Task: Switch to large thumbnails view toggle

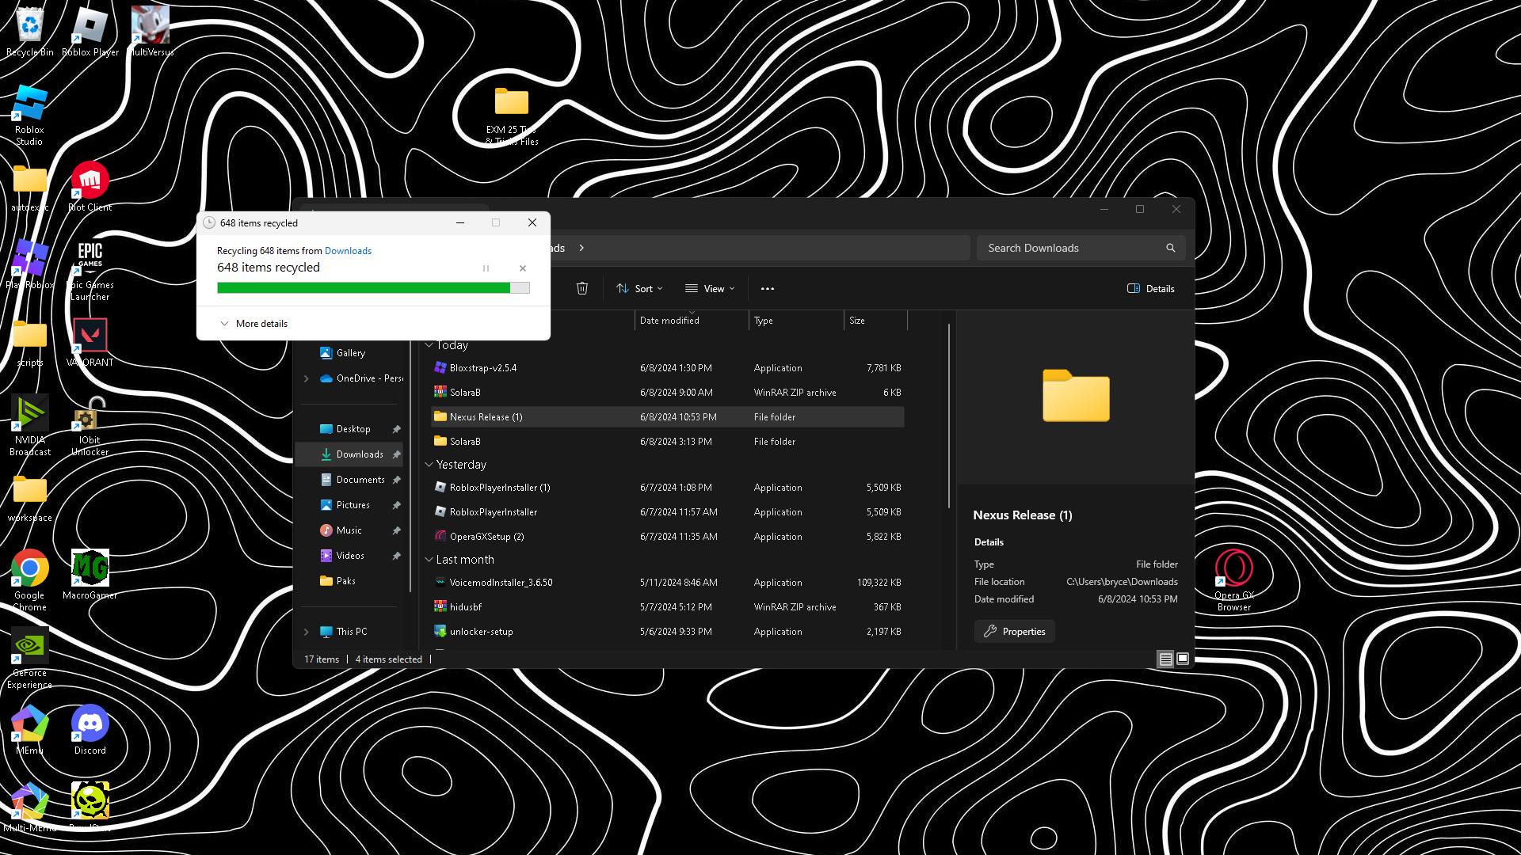Action: point(1183,659)
